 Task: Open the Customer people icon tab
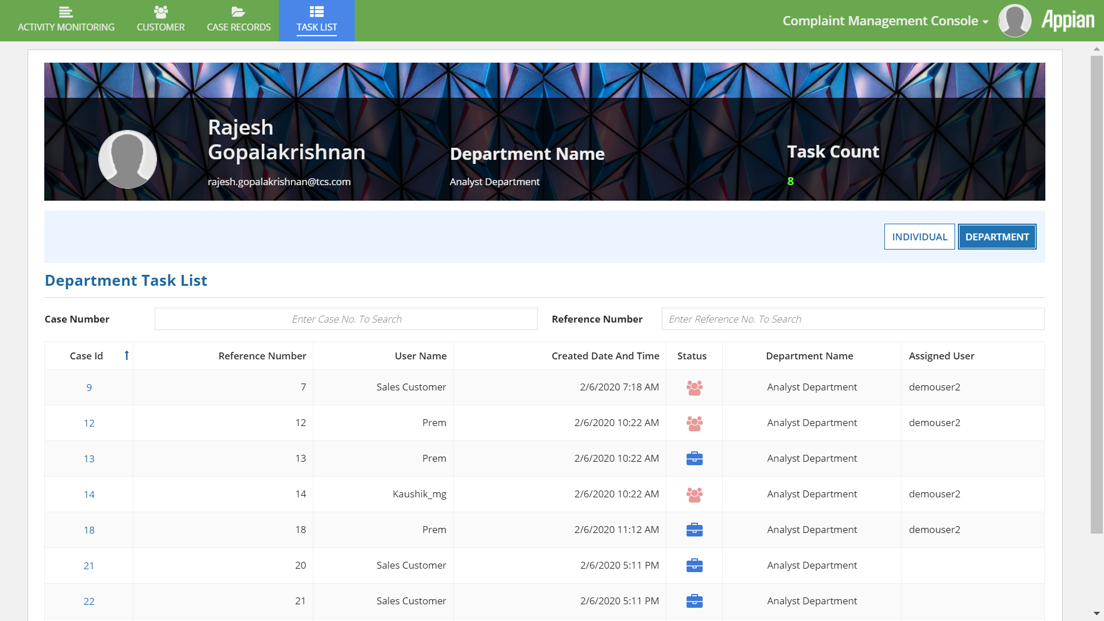160,12
